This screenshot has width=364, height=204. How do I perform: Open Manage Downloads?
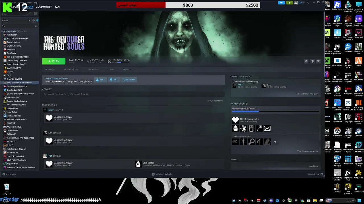pos(162,175)
